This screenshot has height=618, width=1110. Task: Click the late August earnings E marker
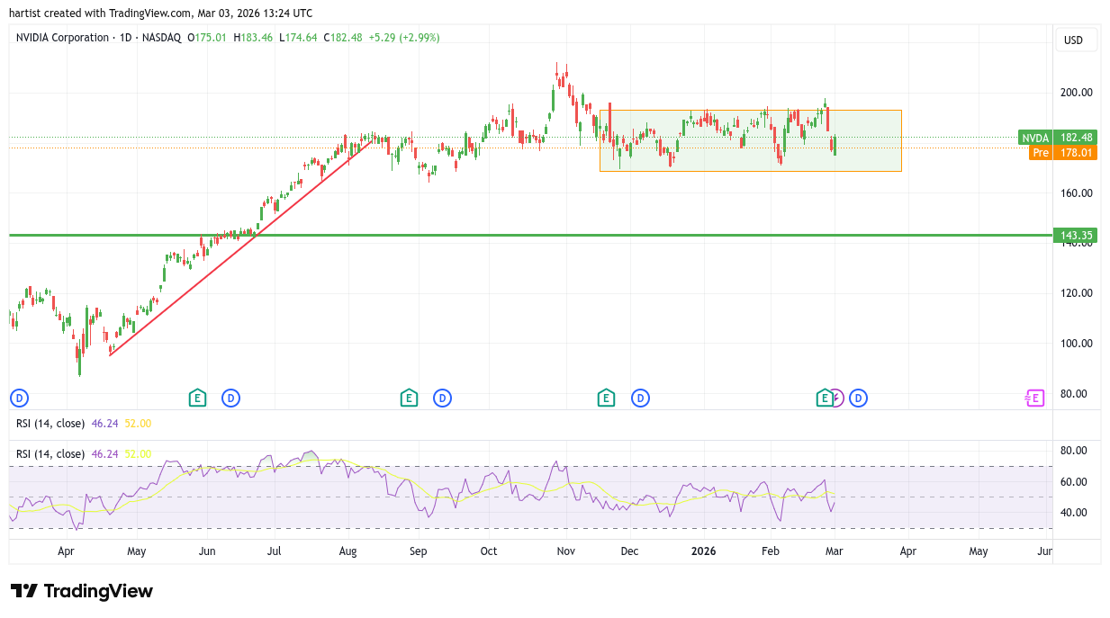(x=409, y=398)
